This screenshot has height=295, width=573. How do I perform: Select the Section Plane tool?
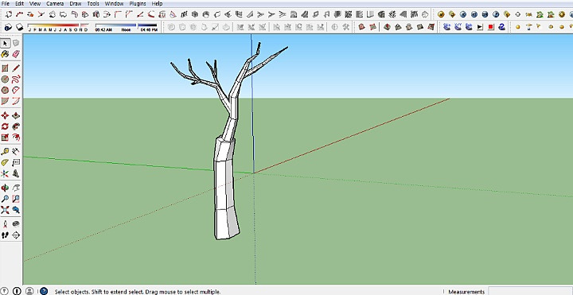16,235
